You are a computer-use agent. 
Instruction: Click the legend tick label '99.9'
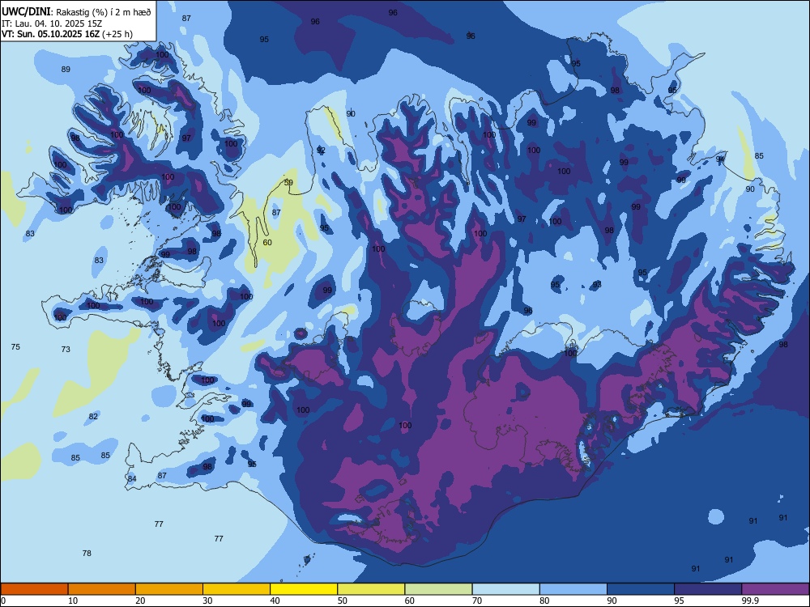(x=750, y=601)
